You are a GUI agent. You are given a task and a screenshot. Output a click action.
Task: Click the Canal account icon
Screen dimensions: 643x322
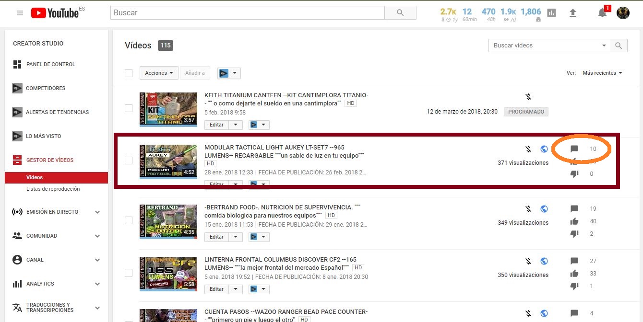pyautogui.click(x=17, y=260)
